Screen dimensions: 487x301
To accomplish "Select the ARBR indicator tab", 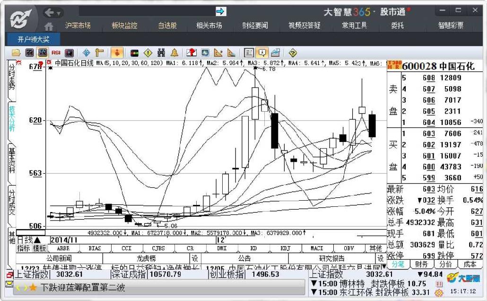I will point(63,248).
